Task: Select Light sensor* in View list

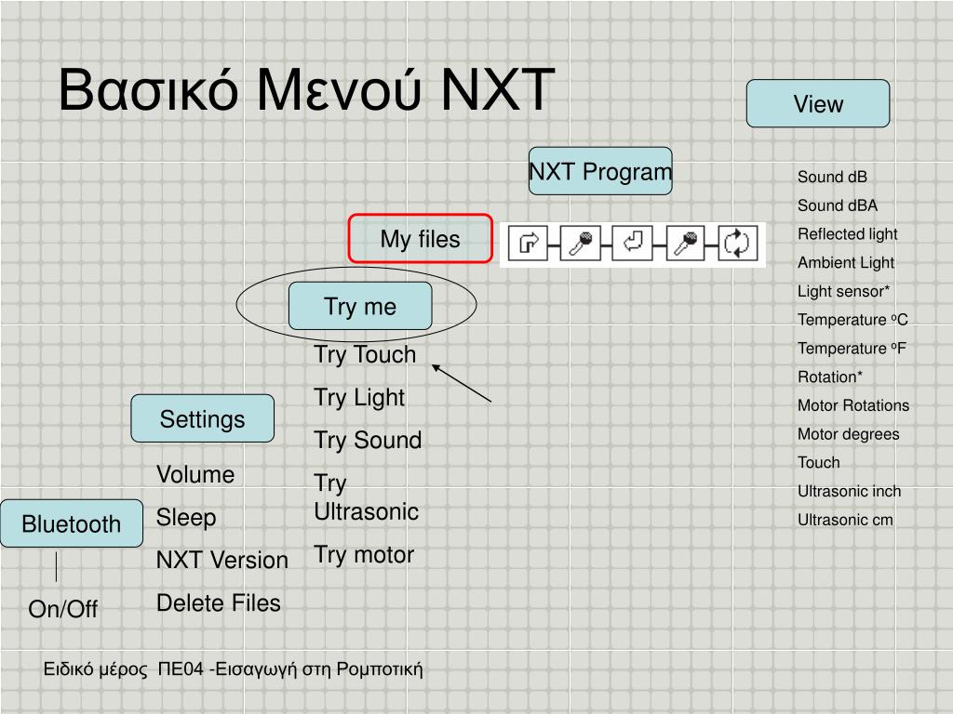Action: point(843,291)
